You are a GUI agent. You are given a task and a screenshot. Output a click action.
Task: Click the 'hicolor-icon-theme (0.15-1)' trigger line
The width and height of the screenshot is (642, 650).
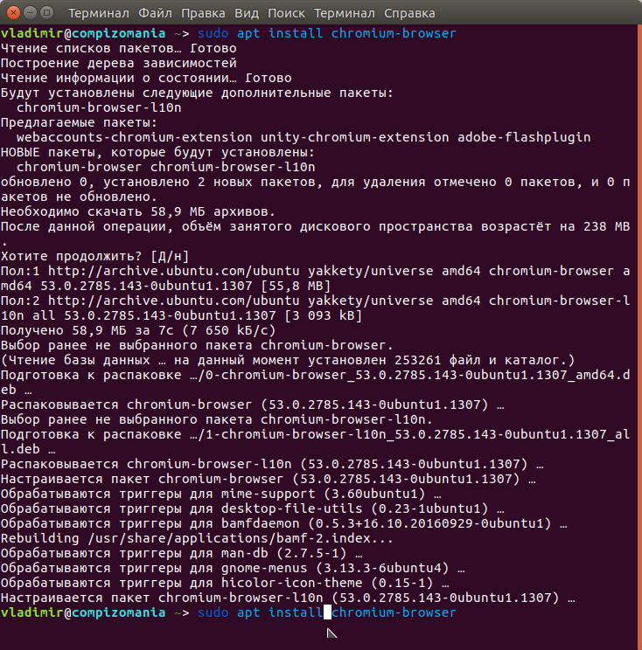[225, 583]
